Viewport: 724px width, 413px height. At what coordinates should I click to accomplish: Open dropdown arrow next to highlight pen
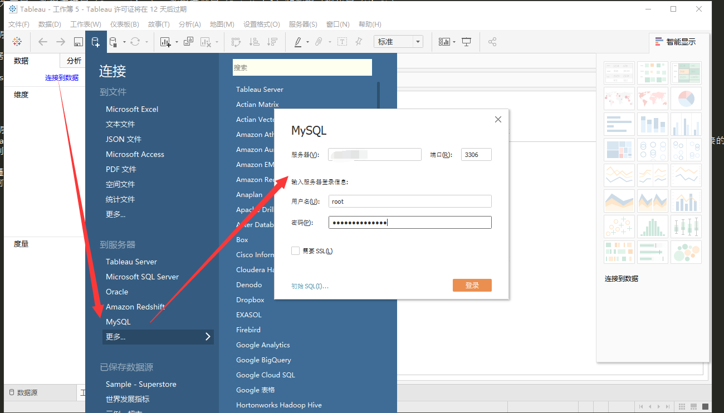tap(308, 42)
